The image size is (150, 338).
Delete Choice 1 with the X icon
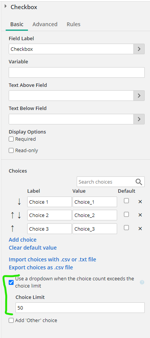coord(140,202)
